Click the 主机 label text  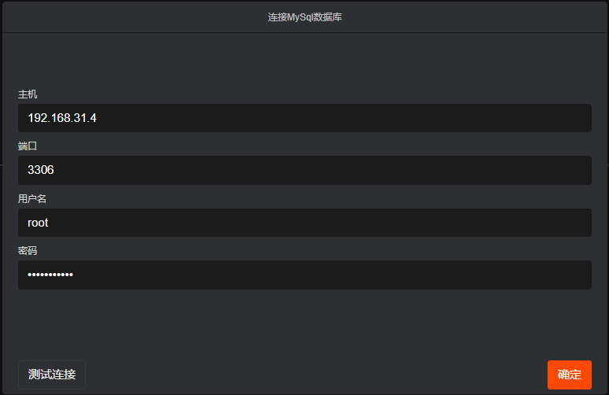[x=28, y=94]
